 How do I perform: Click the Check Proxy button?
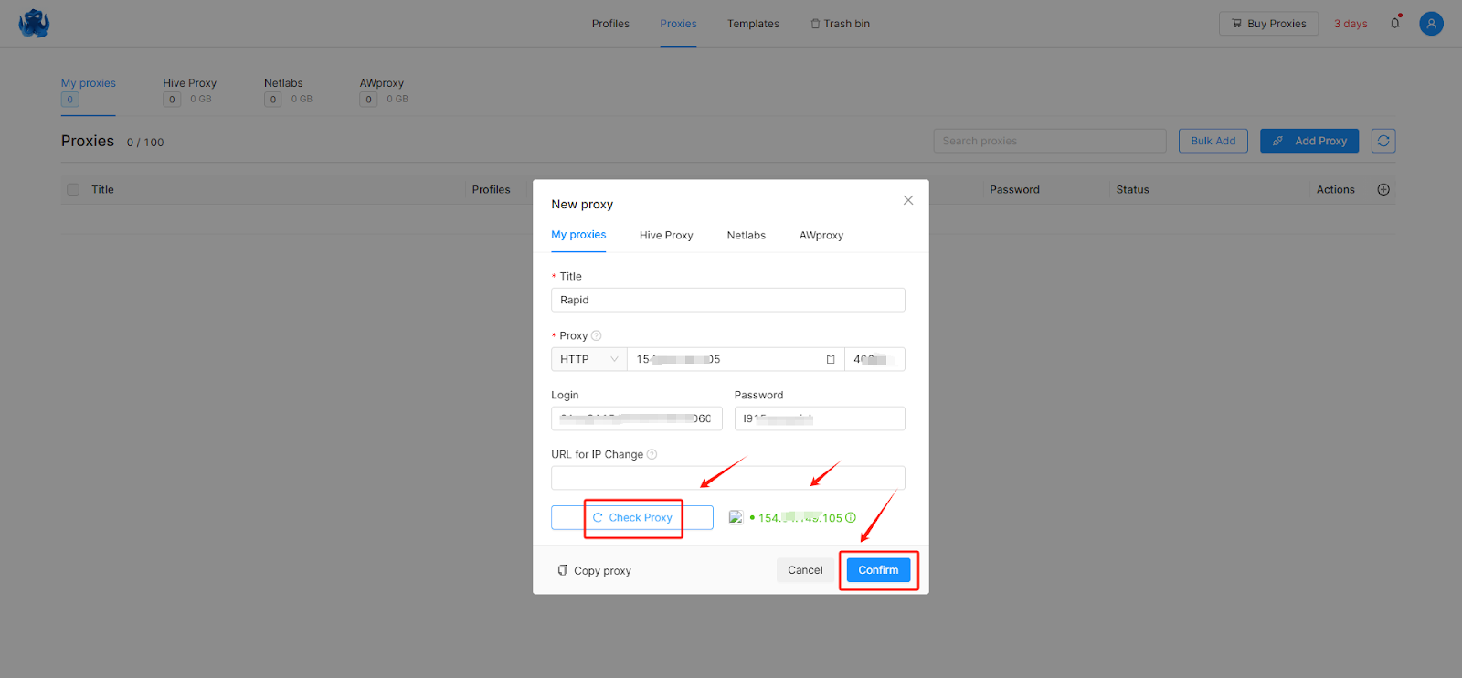(632, 517)
